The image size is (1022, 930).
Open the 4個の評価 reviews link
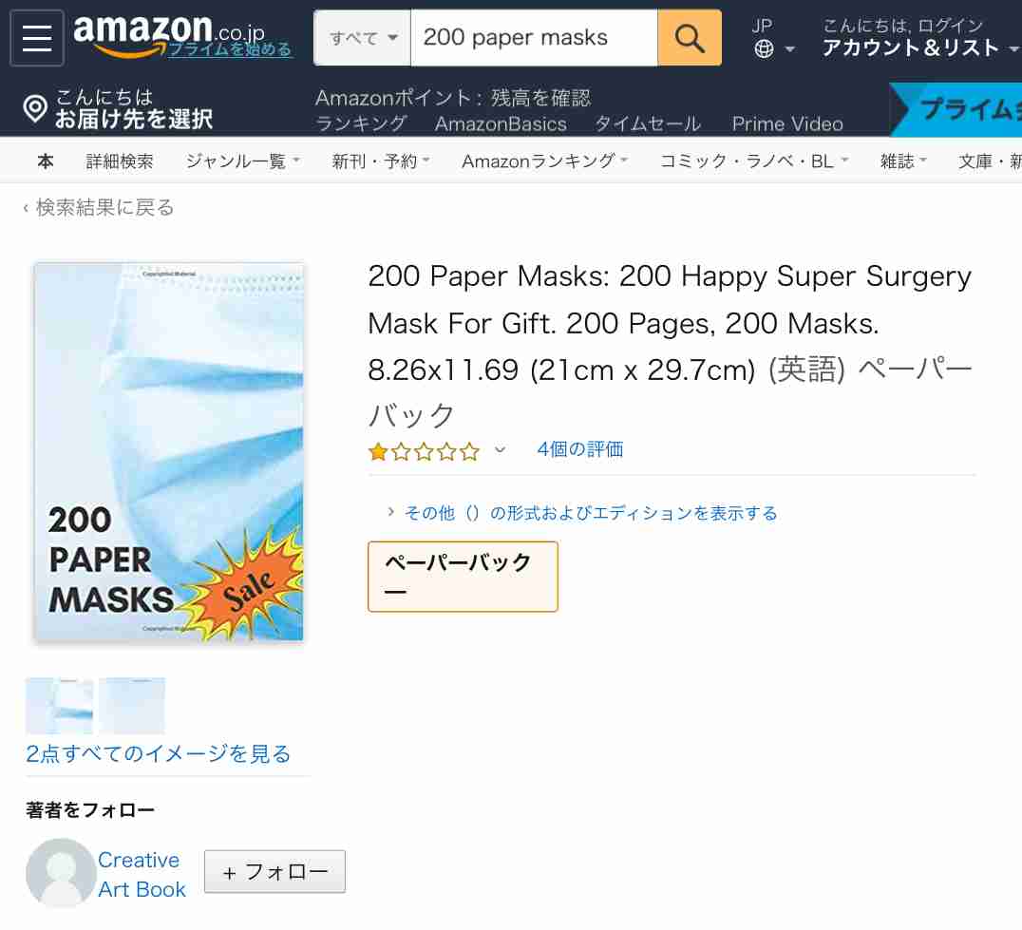(580, 449)
